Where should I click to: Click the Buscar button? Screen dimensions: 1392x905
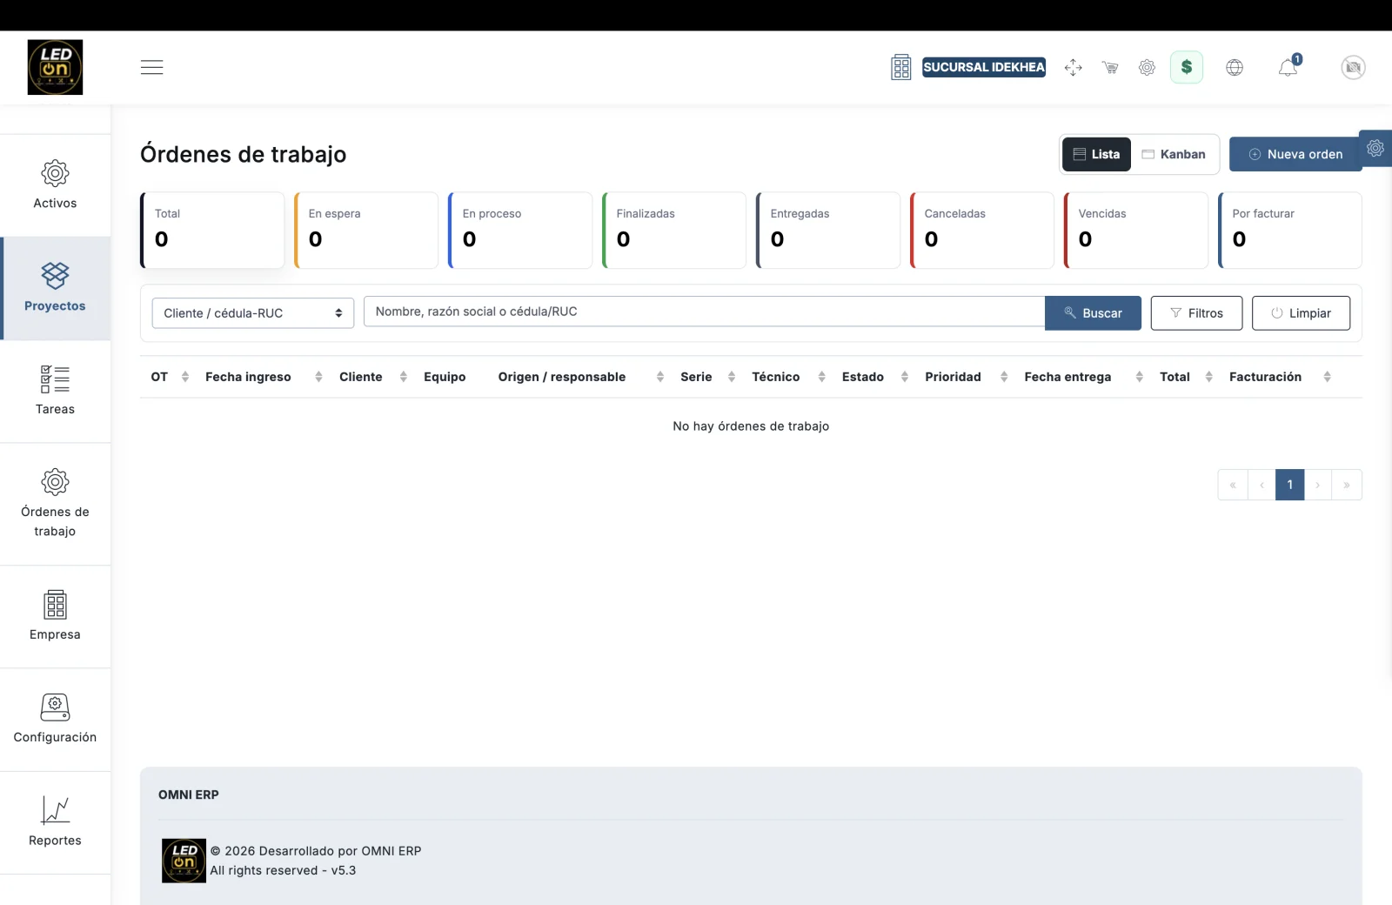coord(1093,313)
